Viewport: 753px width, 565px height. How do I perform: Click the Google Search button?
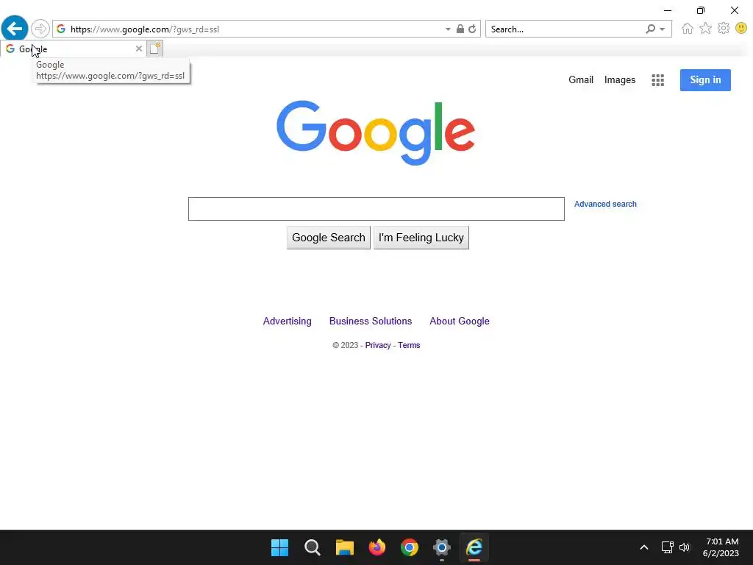click(329, 238)
